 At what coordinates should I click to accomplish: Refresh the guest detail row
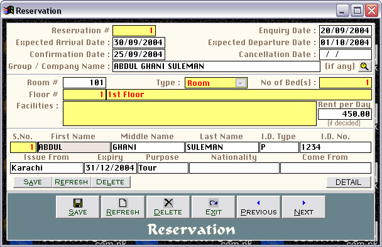click(72, 182)
